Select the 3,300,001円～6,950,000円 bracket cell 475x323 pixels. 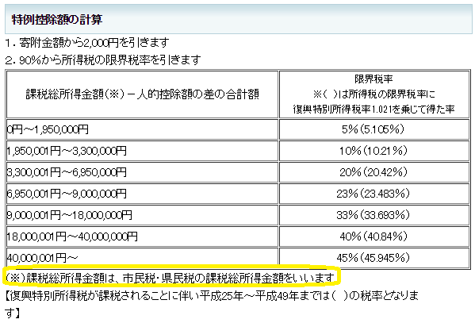tap(142, 172)
